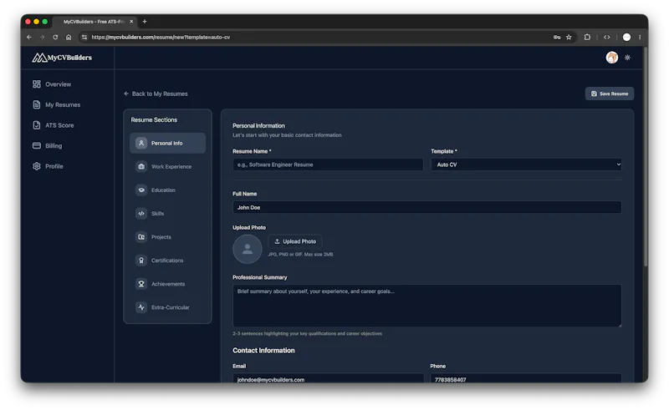Select Achievements section
669x410 pixels.
tap(168, 284)
